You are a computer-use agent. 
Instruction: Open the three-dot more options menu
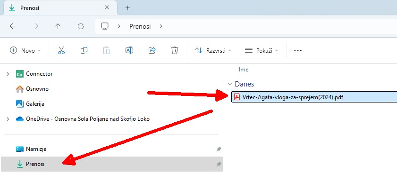(x=298, y=50)
